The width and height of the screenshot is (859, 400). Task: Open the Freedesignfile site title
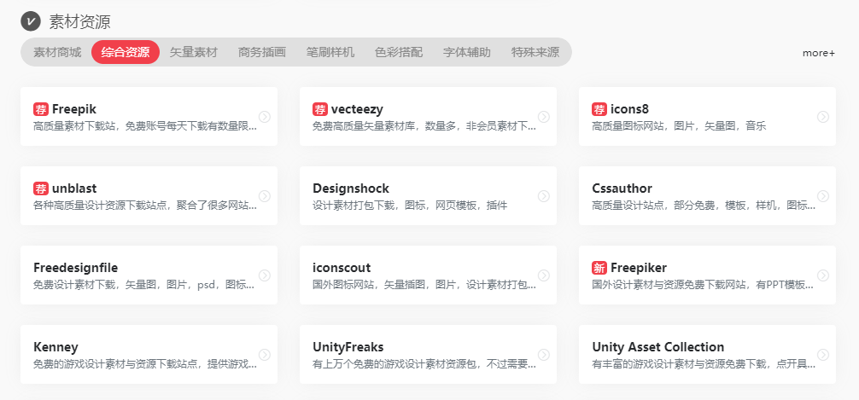[x=76, y=268]
